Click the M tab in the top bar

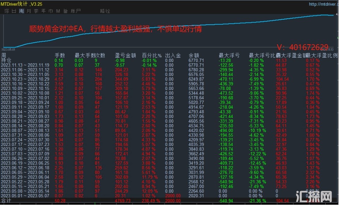[x=58, y=11]
